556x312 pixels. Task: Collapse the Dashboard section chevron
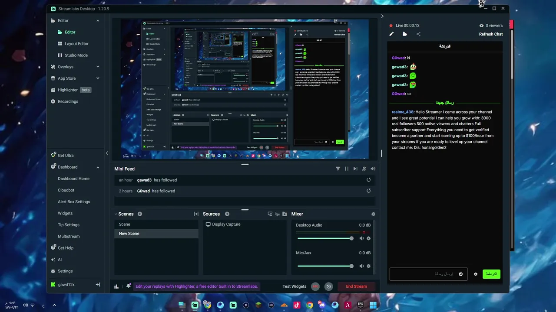[98, 167]
